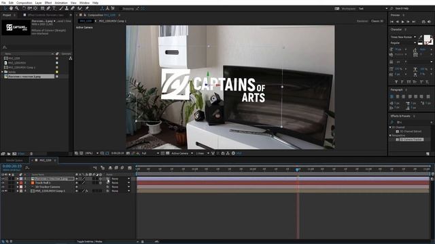Switch to the Effect Controls tab
Viewport: 435px width, 244px height.
coord(46,15)
